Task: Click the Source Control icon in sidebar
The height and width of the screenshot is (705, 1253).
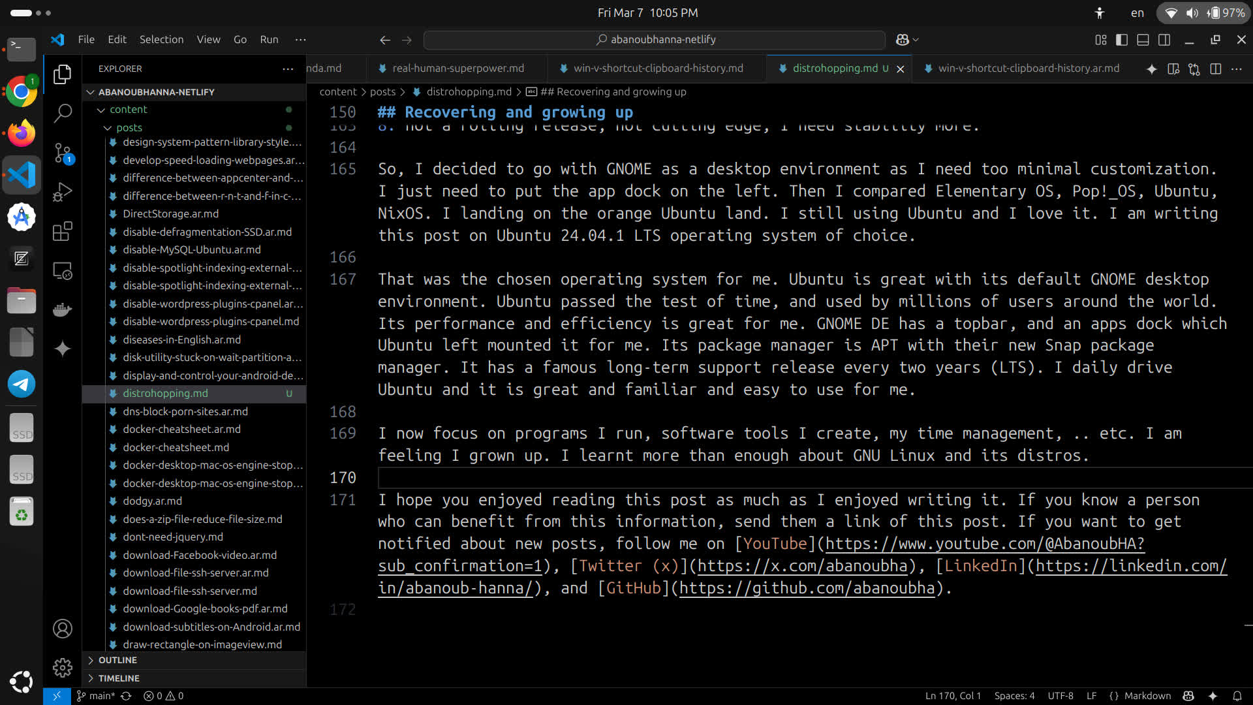Action: (62, 153)
